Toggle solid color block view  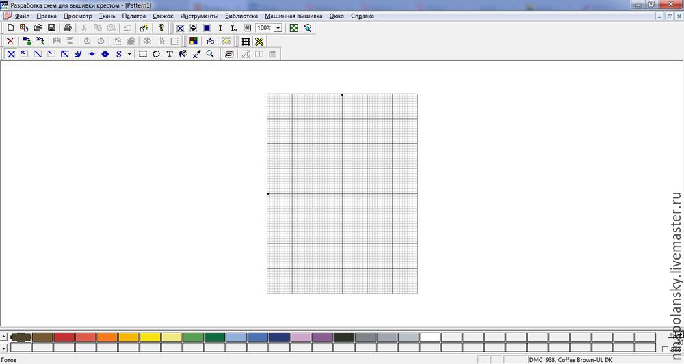(x=207, y=28)
